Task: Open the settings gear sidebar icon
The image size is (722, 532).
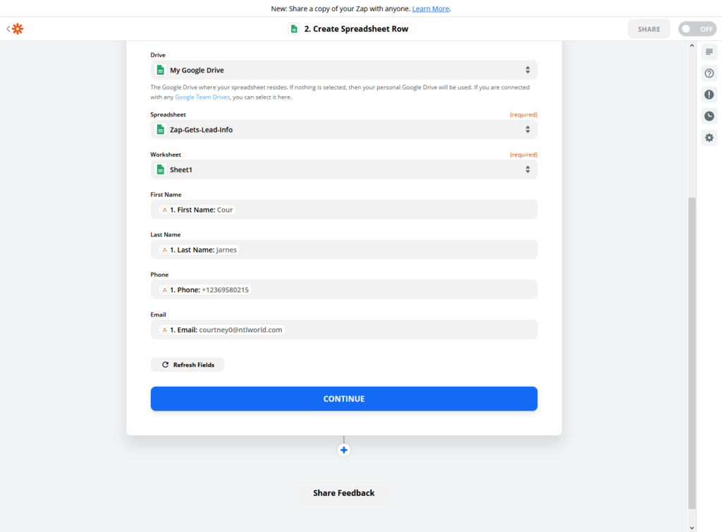Action: pyautogui.click(x=709, y=138)
